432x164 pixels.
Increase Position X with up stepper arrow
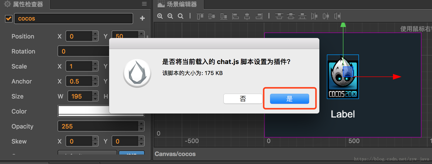point(95,33)
